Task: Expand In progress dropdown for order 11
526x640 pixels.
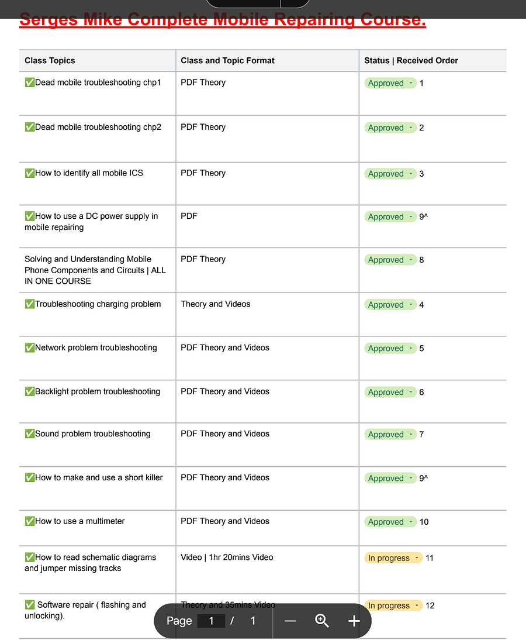Action: pyautogui.click(x=393, y=558)
